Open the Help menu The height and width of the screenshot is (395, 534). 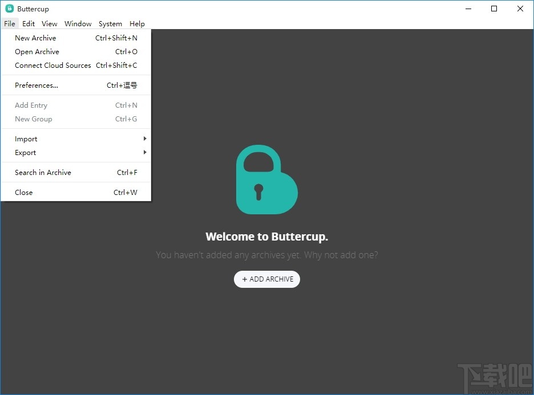point(137,23)
